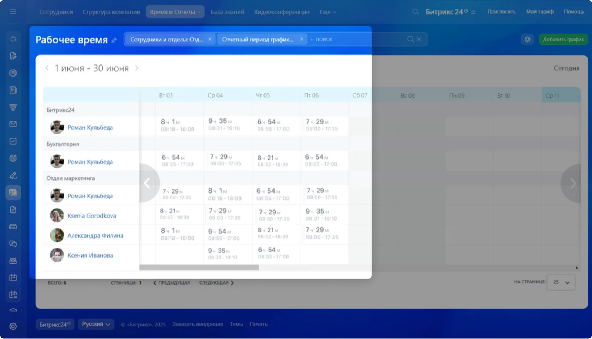Open Ксения Иванова employee link

pos(90,255)
